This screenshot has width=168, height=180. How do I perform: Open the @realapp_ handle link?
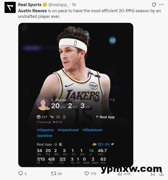point(58,5)
